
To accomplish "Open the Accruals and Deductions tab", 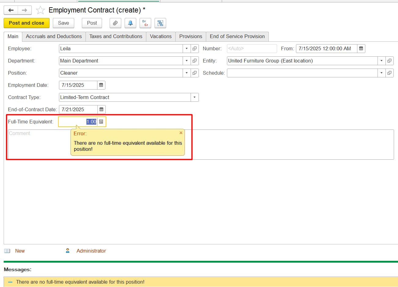I will [54, 36].
